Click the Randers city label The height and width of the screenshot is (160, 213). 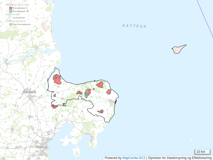[x=30, y=92]
